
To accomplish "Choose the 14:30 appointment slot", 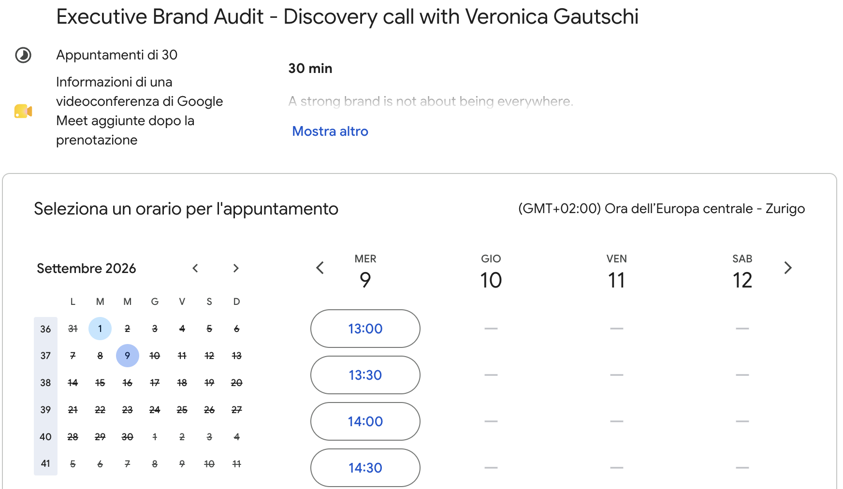I will pos(365,468).
